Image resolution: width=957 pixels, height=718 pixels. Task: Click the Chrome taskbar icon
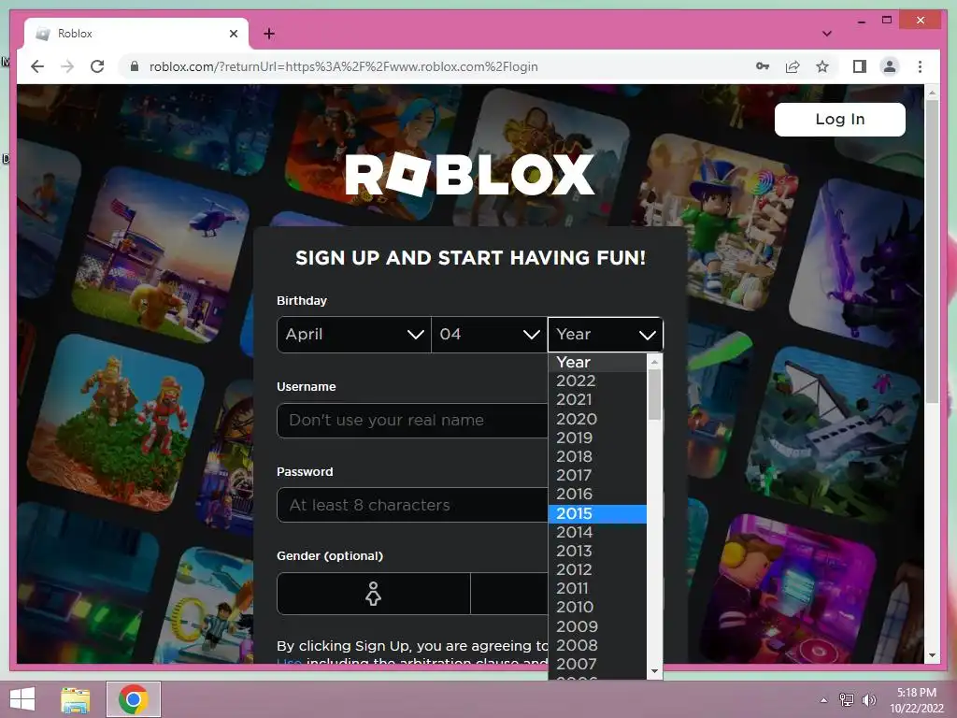click(x=134, y=699)
